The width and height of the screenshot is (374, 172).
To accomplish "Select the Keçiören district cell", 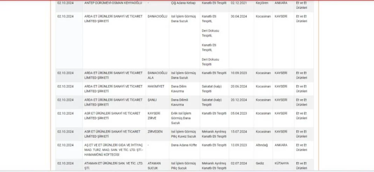I will pyautogui.click(x=261, y=3).
